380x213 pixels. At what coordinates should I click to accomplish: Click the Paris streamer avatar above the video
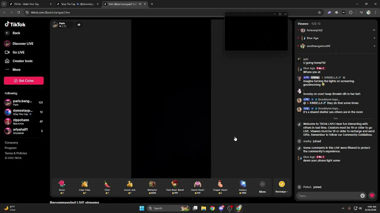pyautogui.click(x=55, y=25)
